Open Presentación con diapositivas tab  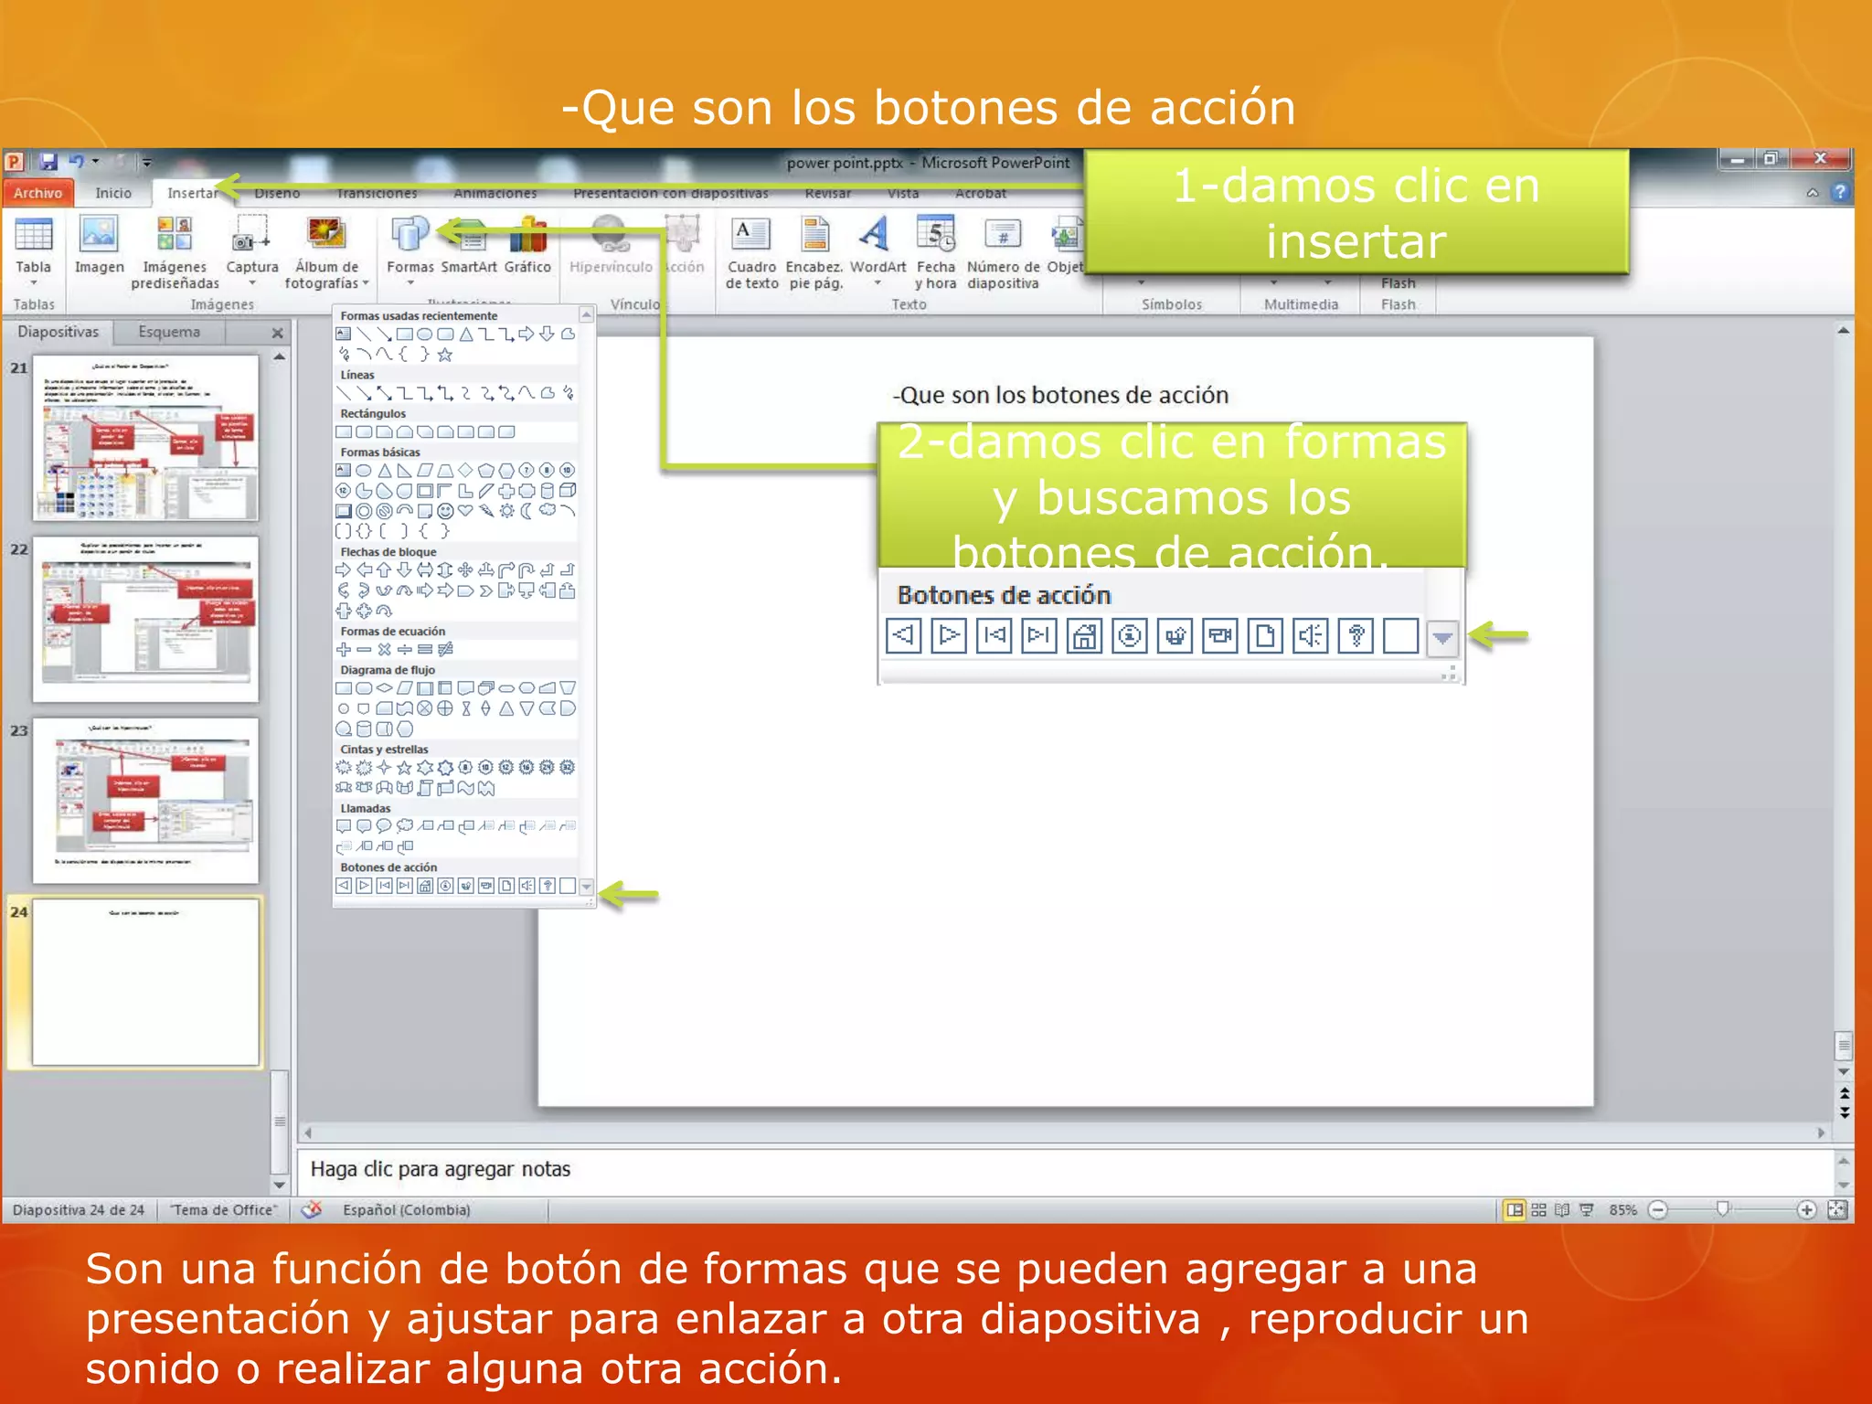(671, 193)
